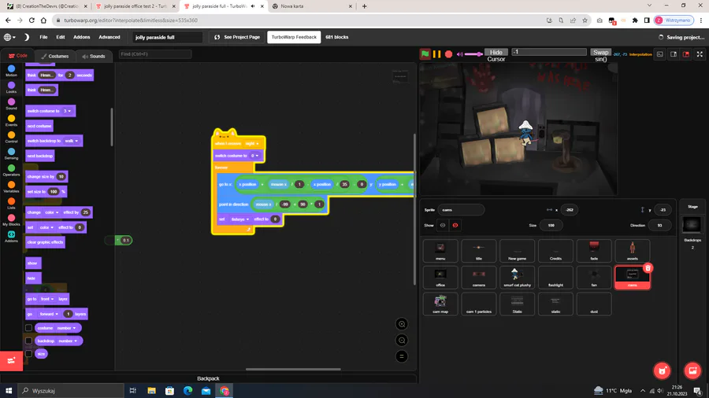Open the Sensing block category

11,154
